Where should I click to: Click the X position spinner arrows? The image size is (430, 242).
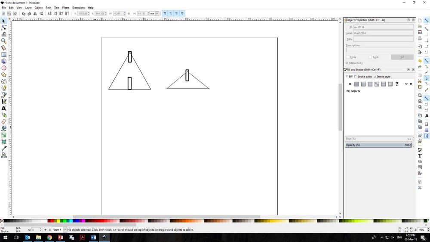click(89, 13)
